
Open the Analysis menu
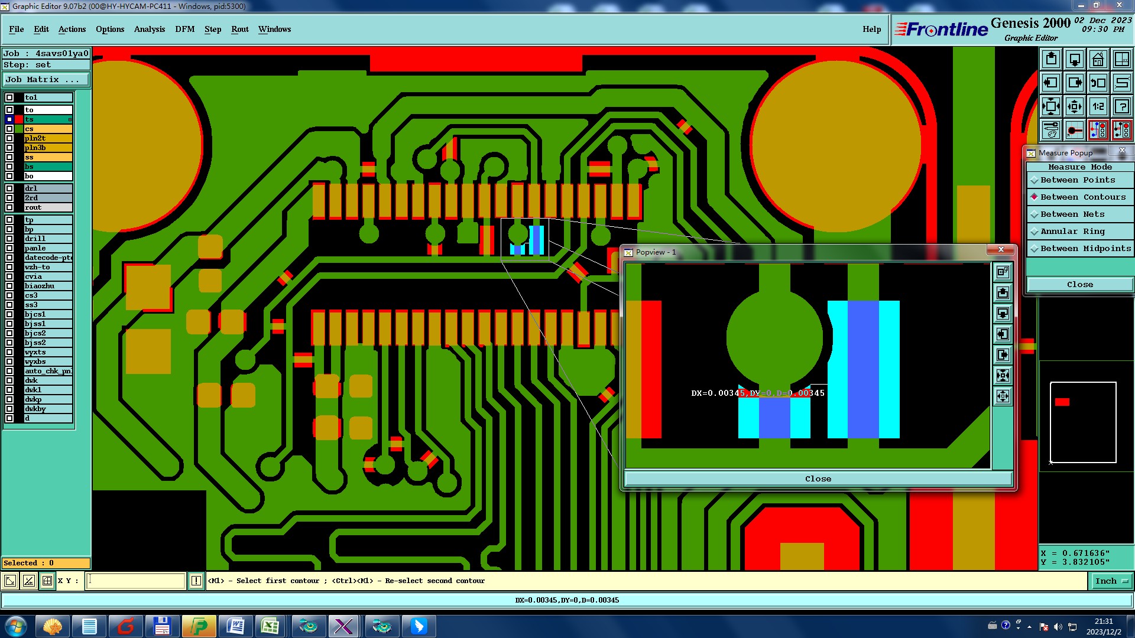pyautogui.click(x=149, y=29)
